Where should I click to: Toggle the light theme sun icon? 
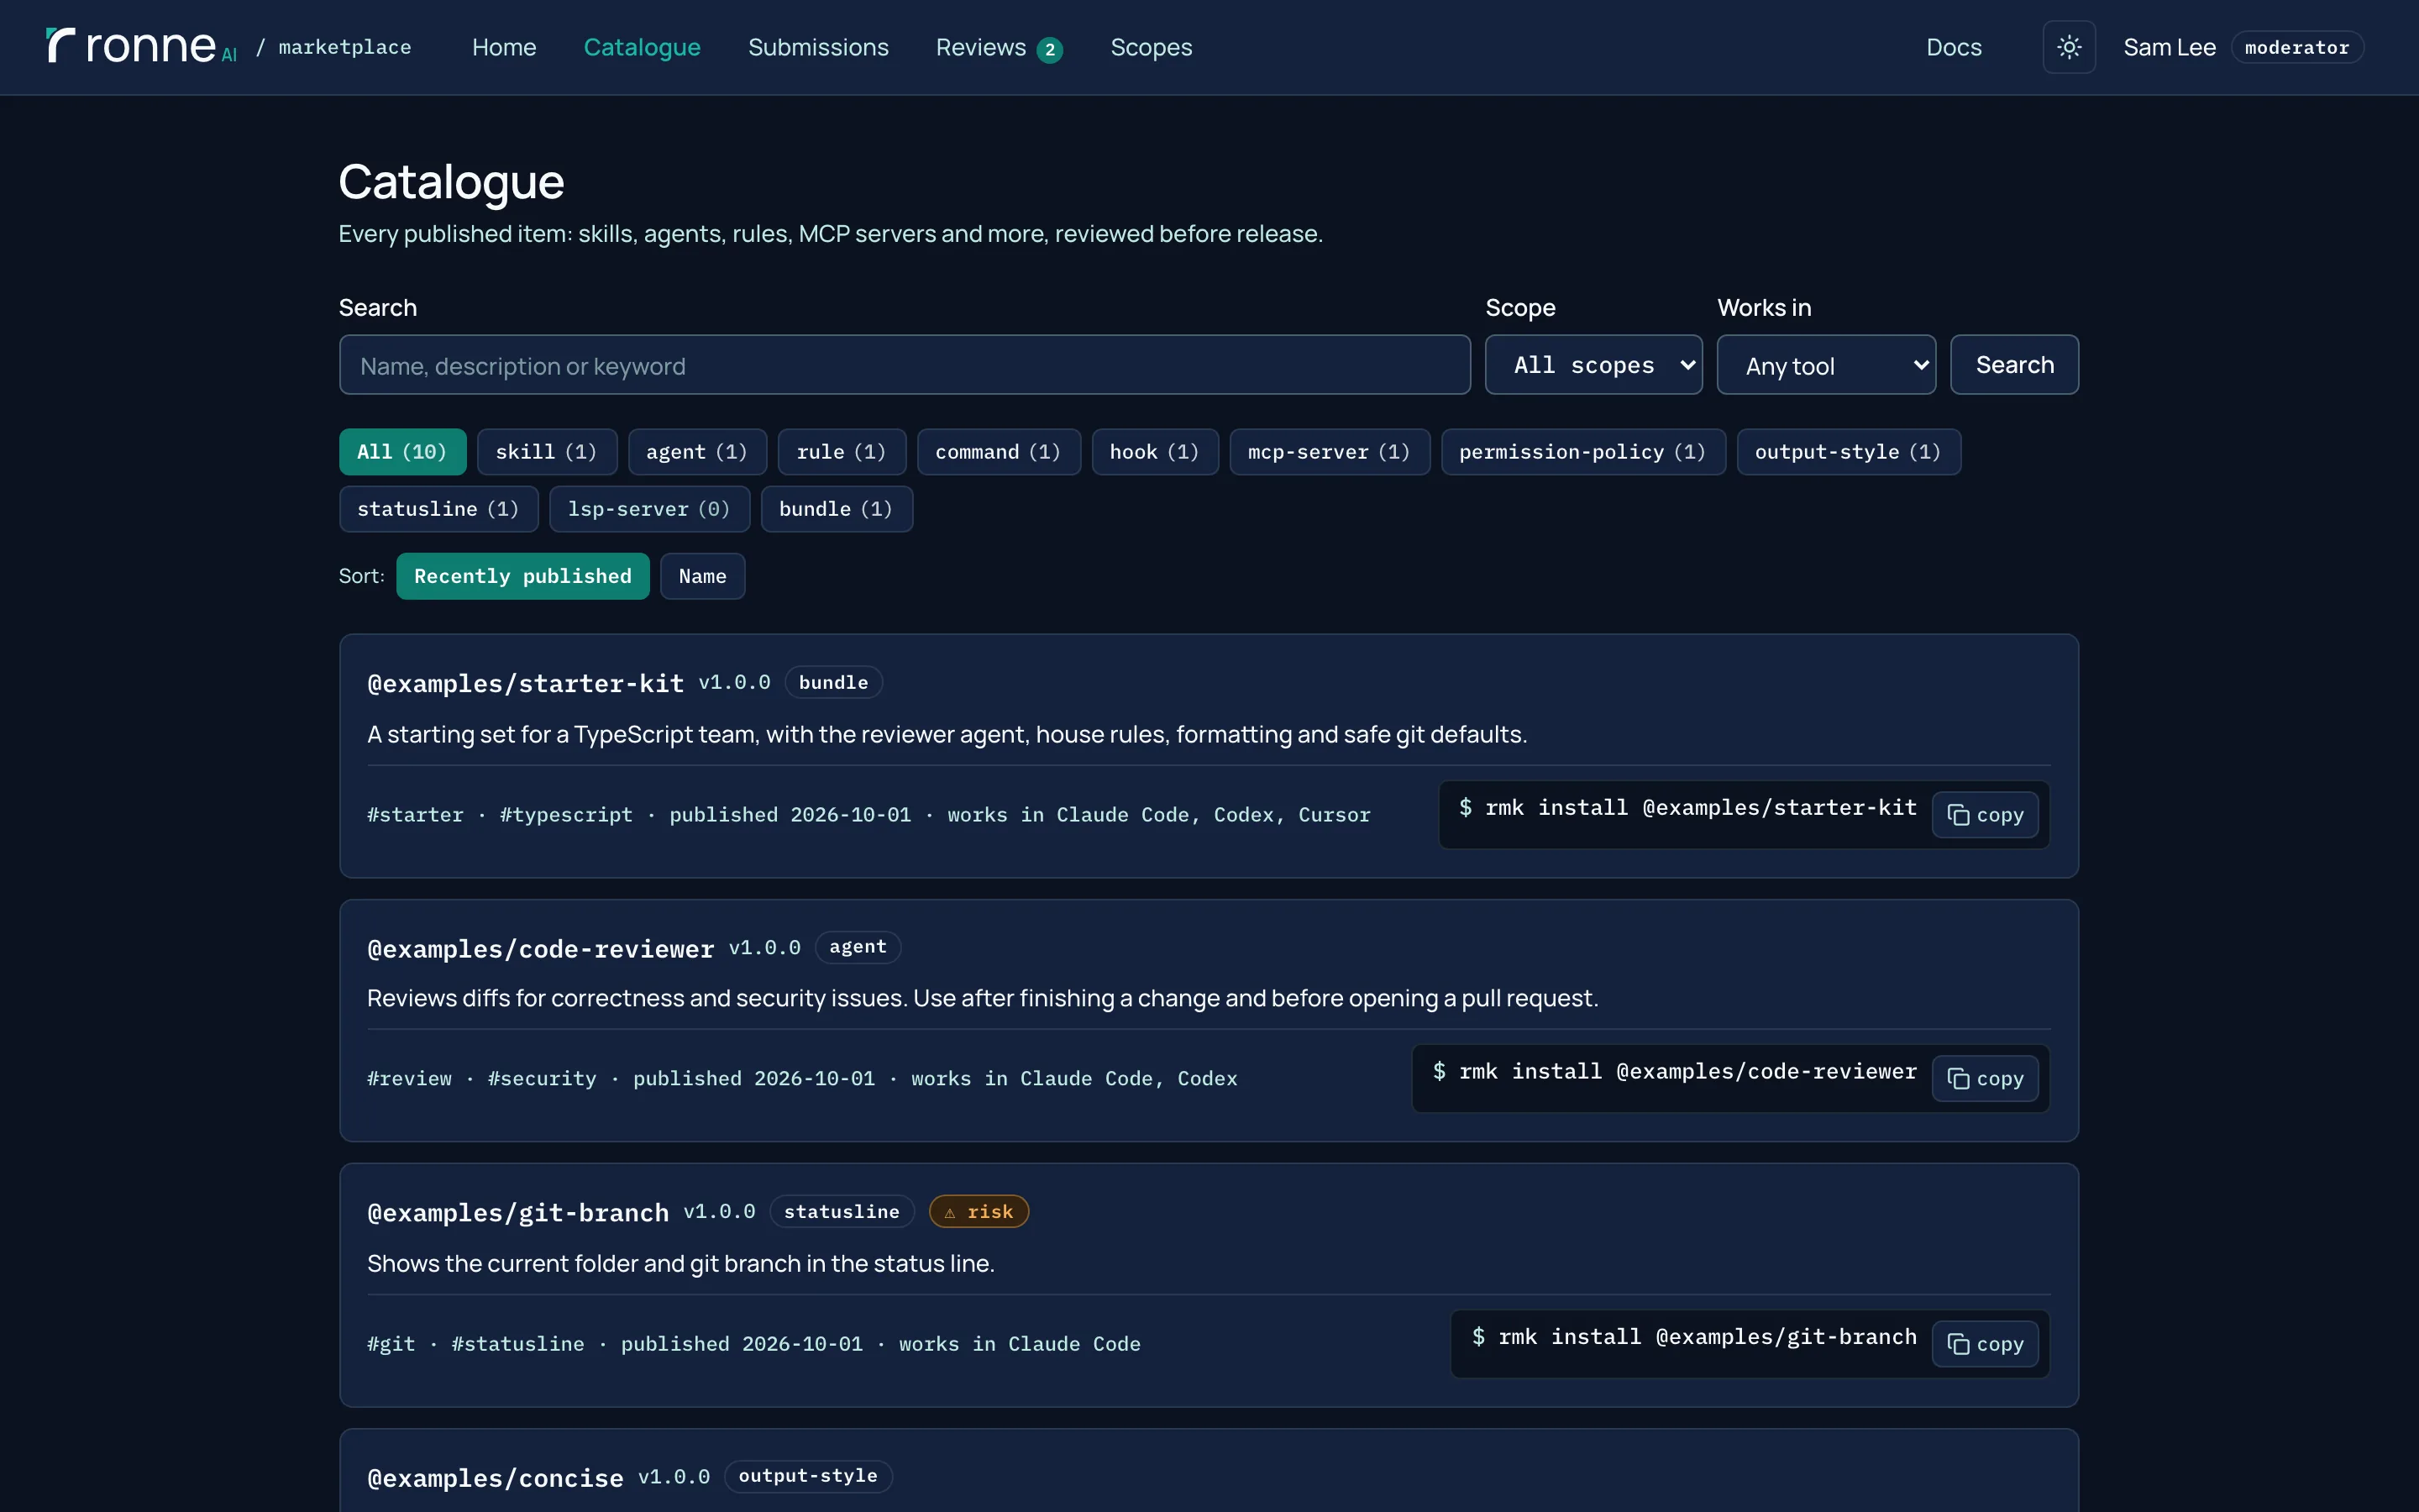2069,47
